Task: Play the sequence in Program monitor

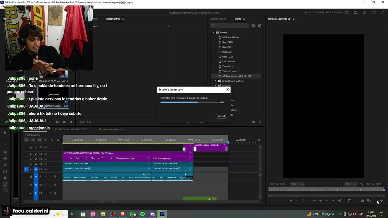Action: tap(326, 200)
